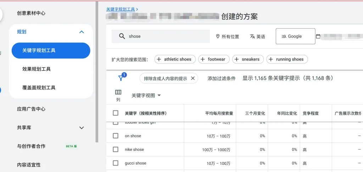Collapse the 规划 section chevron

(x=82, y=32)
